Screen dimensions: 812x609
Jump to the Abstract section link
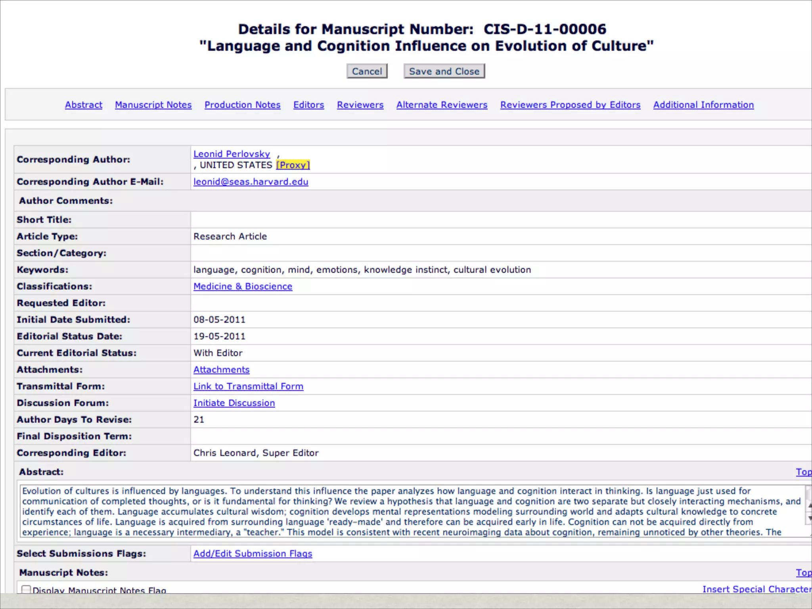pyautogui.click(x=84, y=105)
